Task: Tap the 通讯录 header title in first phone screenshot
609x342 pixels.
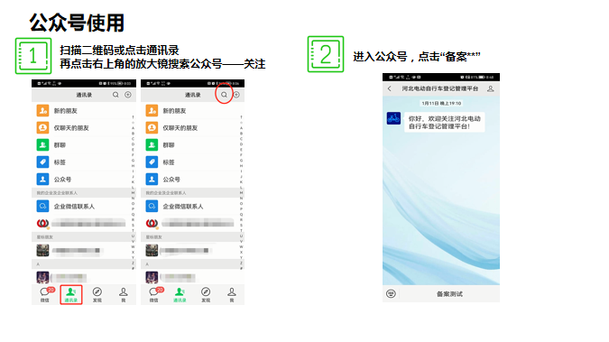Action: pyautogui.click(x=84, y=95)
